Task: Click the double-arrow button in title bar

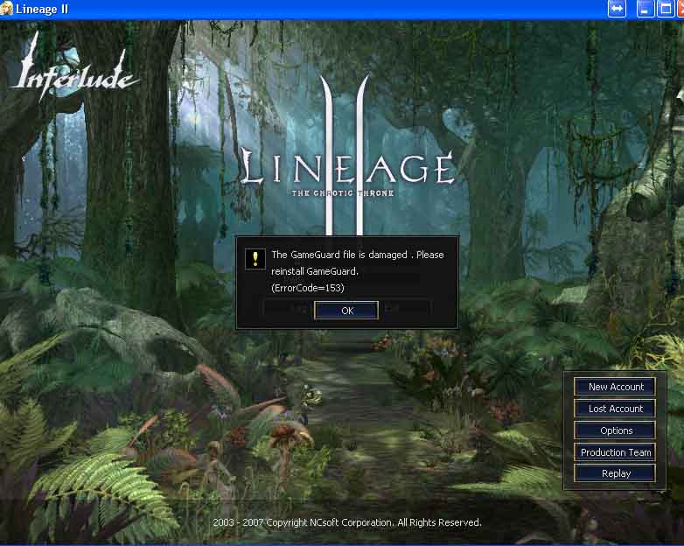Action: [617, 9]
